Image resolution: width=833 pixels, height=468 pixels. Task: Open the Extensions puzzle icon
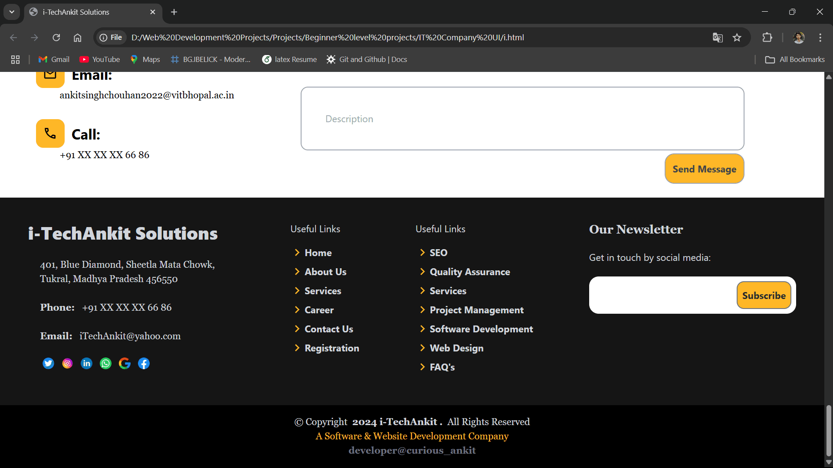(x=767, y=38)
